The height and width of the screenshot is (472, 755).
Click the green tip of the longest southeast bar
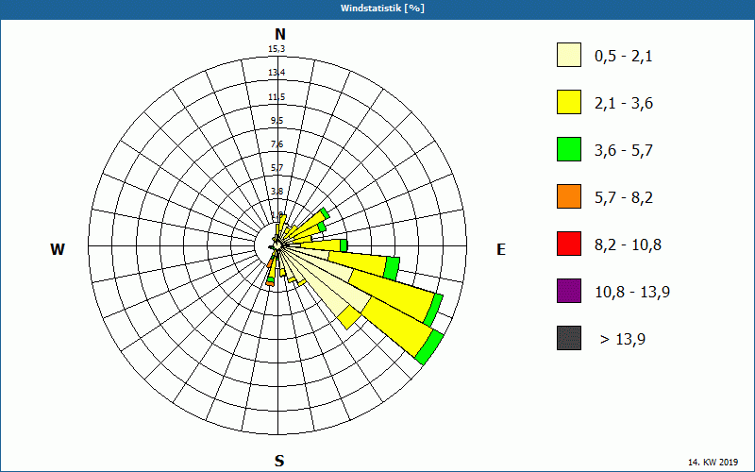tap(429, 347)
